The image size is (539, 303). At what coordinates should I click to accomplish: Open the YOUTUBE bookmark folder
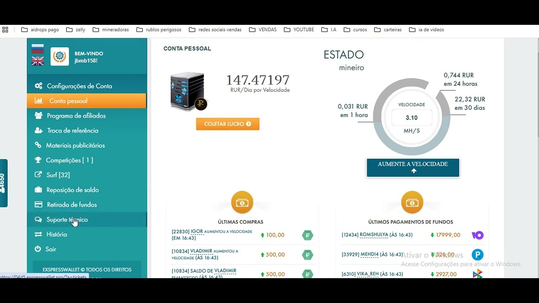(x=299, y=30)
